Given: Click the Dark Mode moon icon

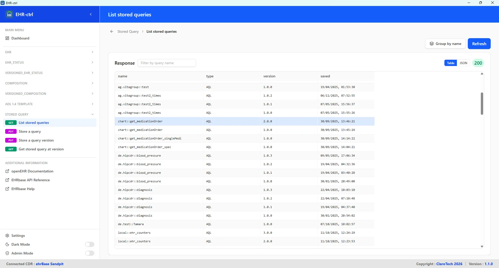Looking at the screenshot, I should coord(7,244).
